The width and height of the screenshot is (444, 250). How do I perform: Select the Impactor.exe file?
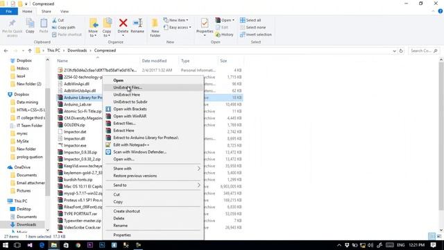click(x=75, y=146)
